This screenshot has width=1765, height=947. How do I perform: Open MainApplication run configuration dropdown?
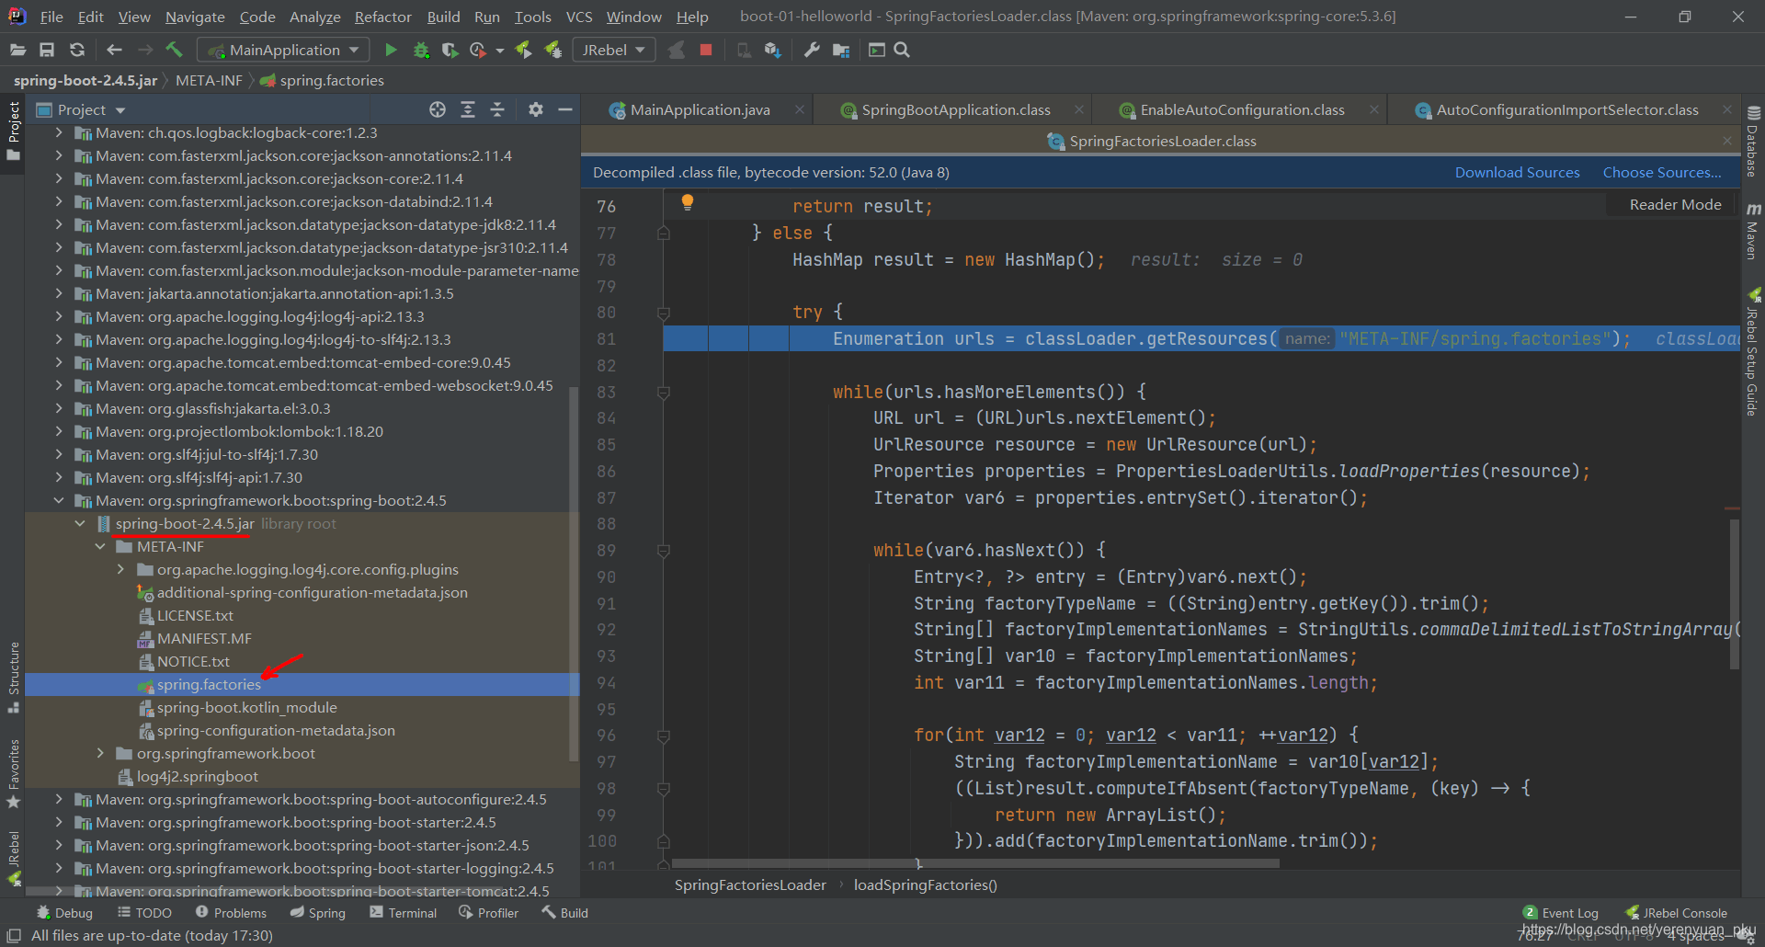pos(284,50)
